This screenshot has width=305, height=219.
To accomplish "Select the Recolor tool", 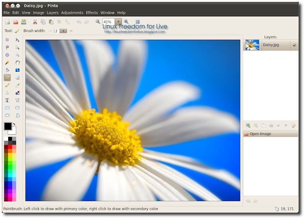I will 17,93.
